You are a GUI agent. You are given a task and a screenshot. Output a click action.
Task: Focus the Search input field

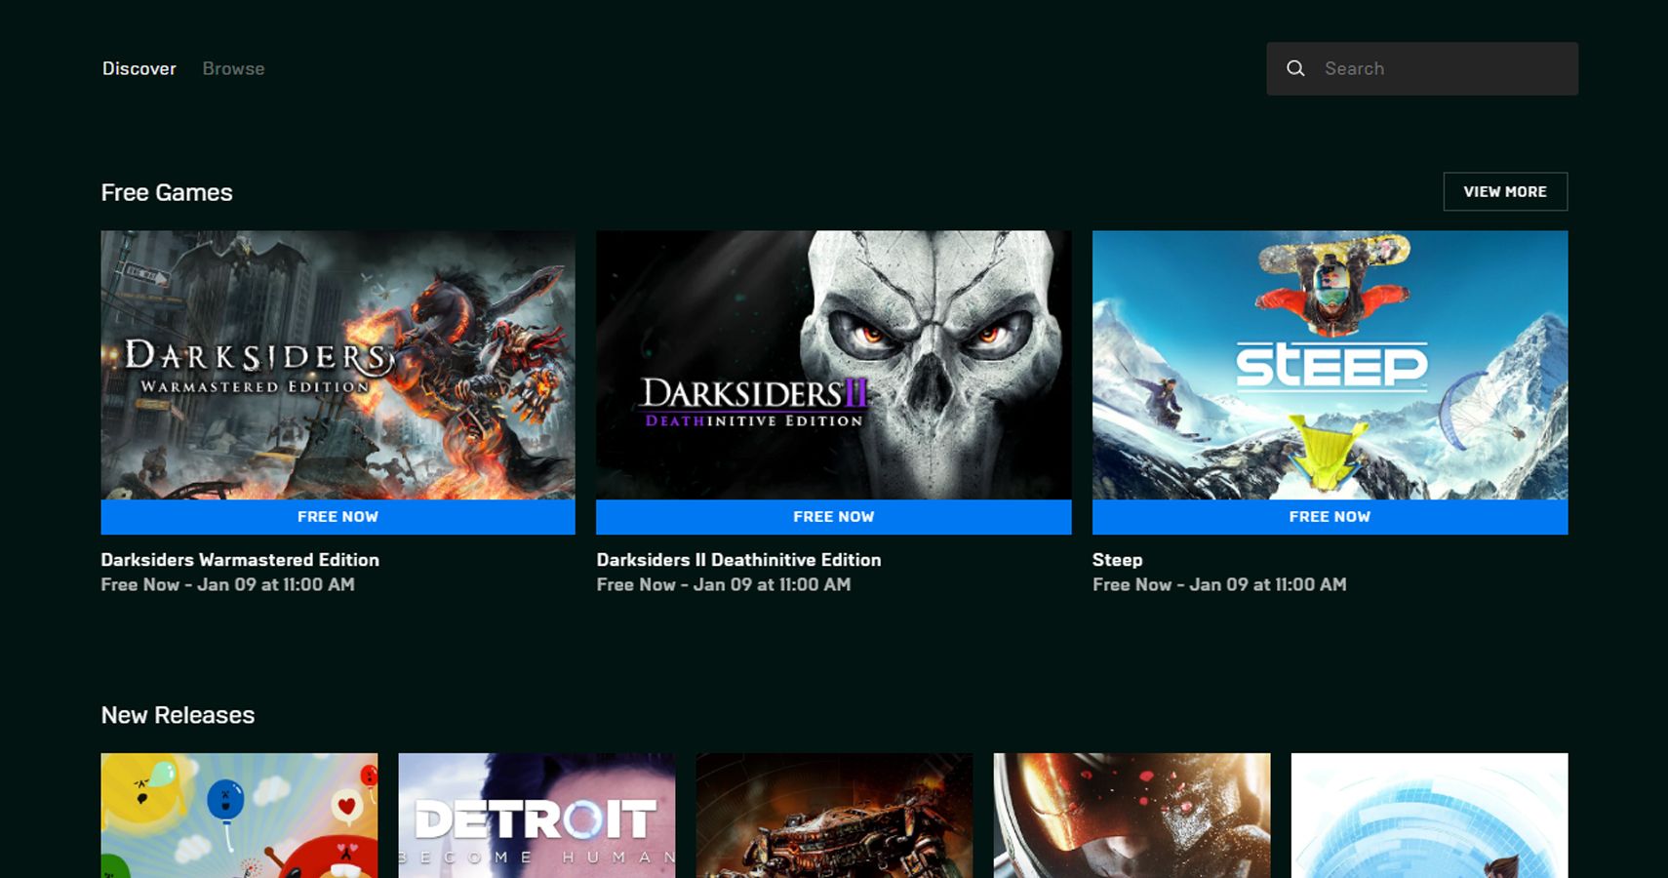click(x=1422, y=68)
